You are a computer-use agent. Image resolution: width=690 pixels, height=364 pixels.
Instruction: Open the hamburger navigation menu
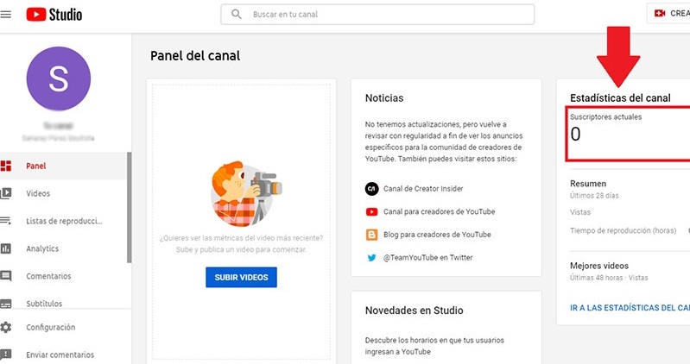click(5, 15)
